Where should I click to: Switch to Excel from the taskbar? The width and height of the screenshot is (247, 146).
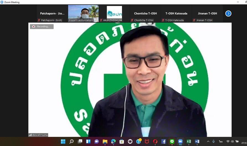tap(189, 141)
